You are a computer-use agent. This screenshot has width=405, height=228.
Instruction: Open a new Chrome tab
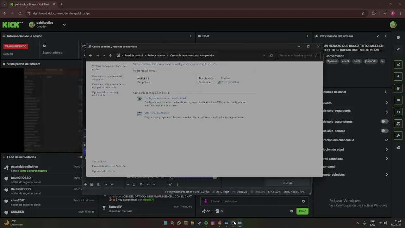click(61, 4)
